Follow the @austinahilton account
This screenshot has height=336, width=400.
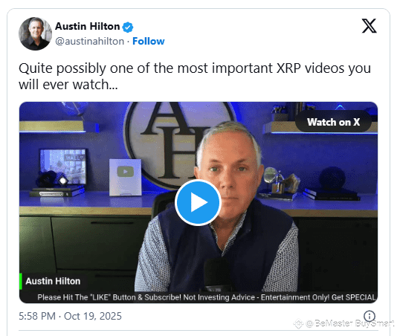149,41
